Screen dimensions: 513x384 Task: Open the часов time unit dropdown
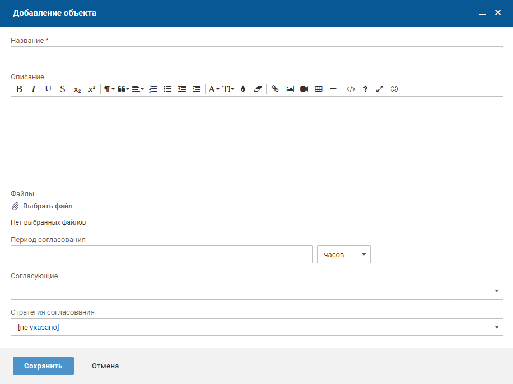344,254
